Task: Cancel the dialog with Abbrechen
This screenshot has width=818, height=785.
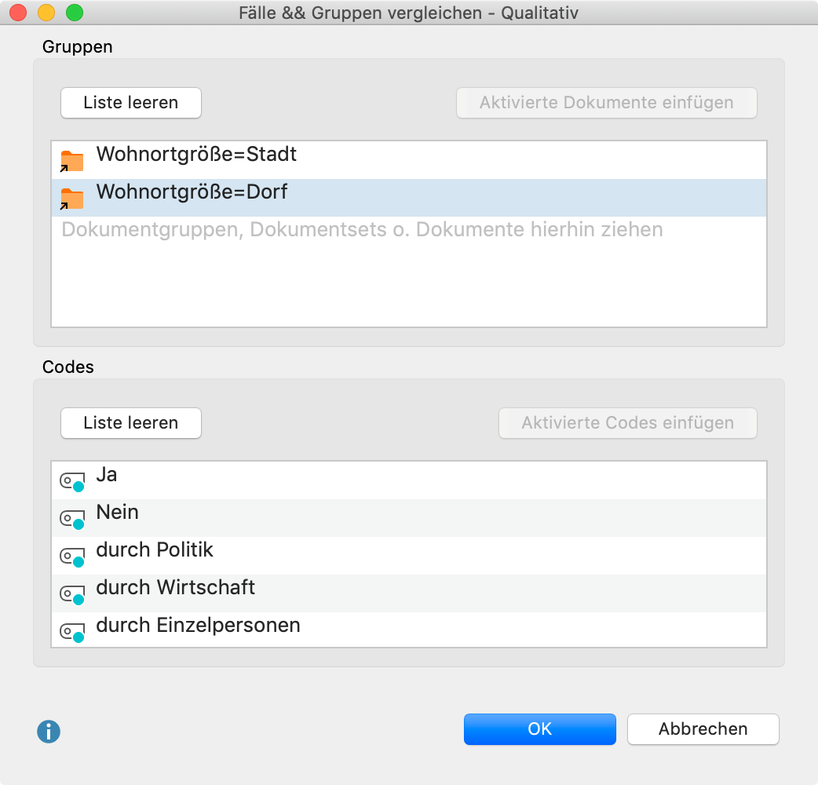Action: pos(703,728)
